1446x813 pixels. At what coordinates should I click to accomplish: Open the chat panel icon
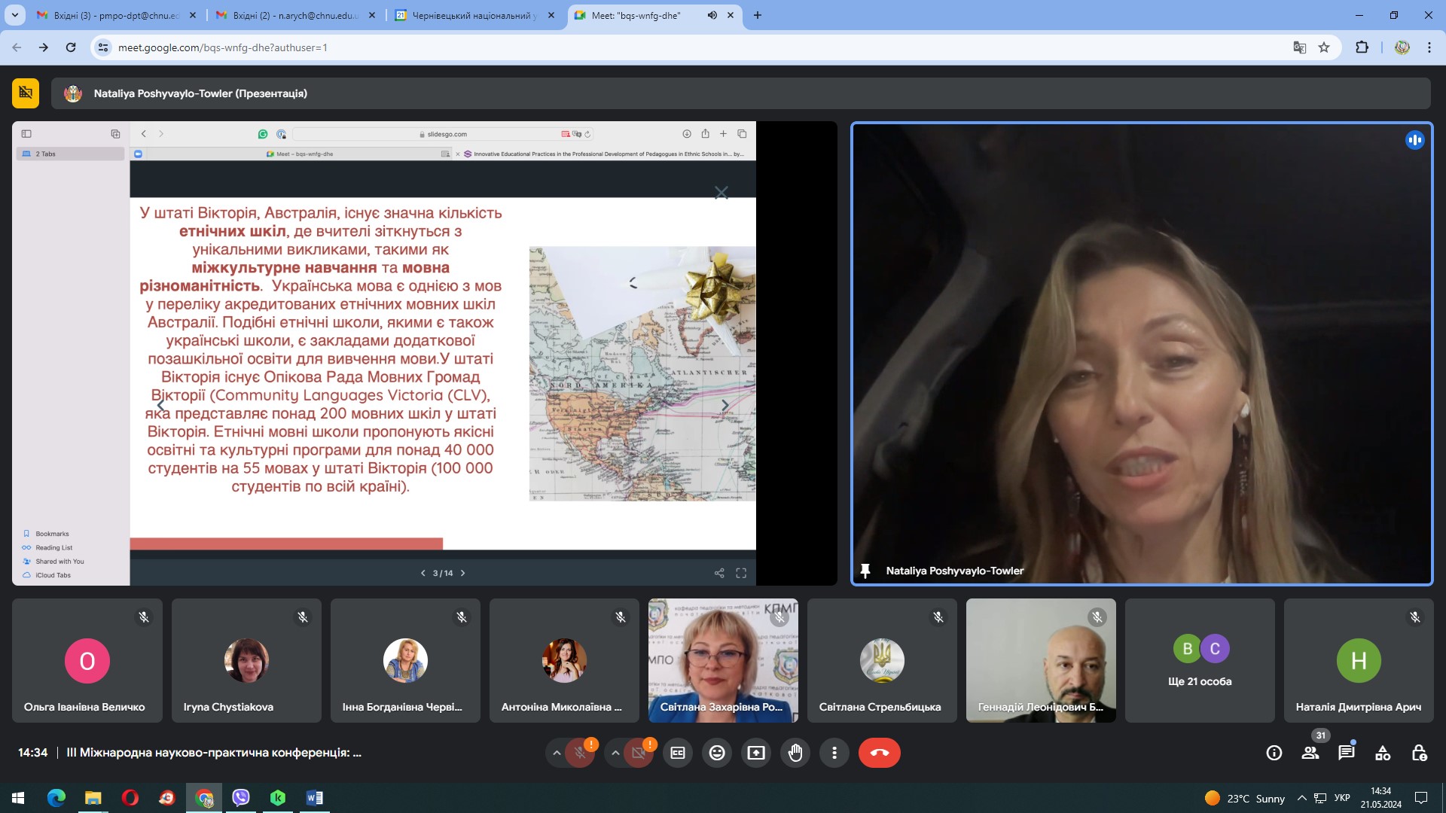click(x=1346, y=753)
